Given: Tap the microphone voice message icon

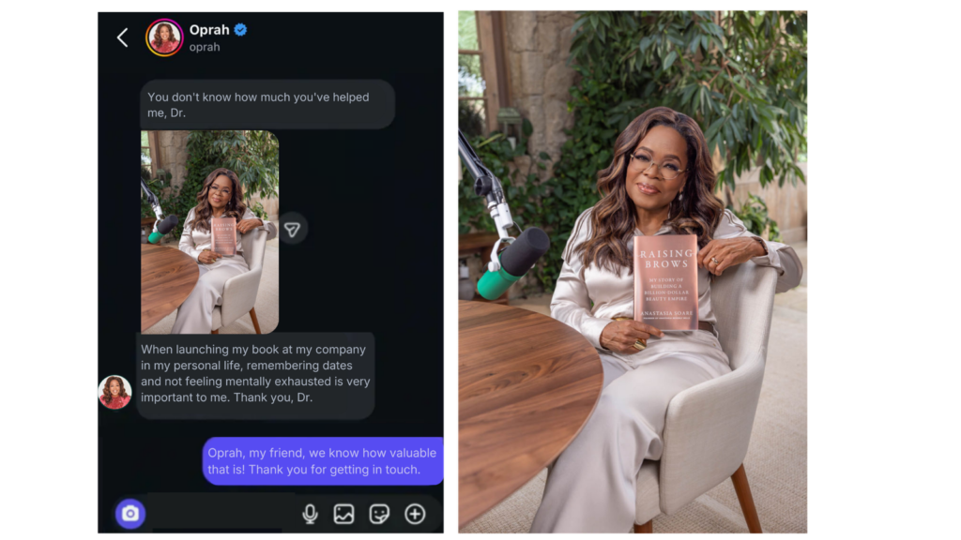Looking at the screenshot, I should pyautogui.click(x=310, y=514).
